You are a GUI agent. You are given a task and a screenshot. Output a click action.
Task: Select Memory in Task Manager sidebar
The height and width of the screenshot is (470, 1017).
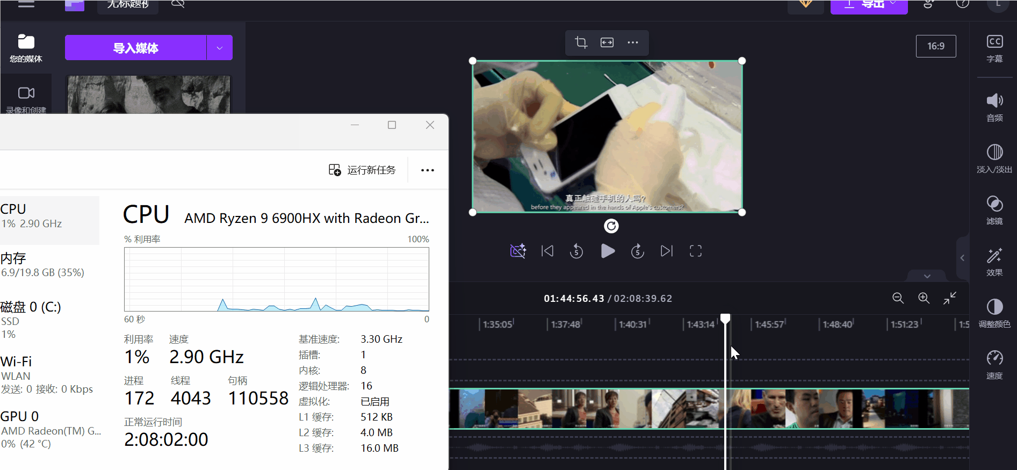49,265
